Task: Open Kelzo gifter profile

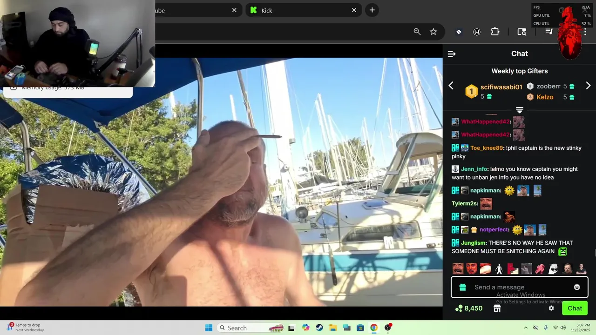Action: [545, 97]
